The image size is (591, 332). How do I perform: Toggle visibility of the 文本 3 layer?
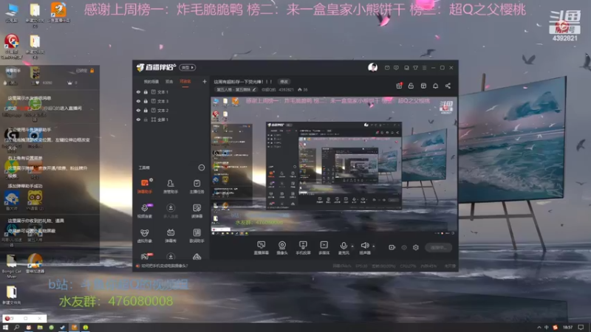(x=138, y=101)
